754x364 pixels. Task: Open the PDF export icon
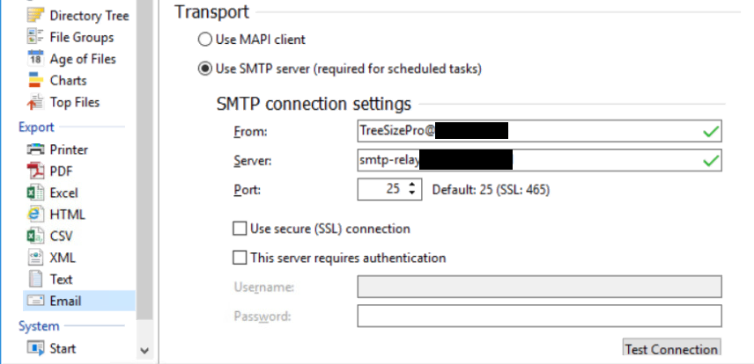click(35, 171)
